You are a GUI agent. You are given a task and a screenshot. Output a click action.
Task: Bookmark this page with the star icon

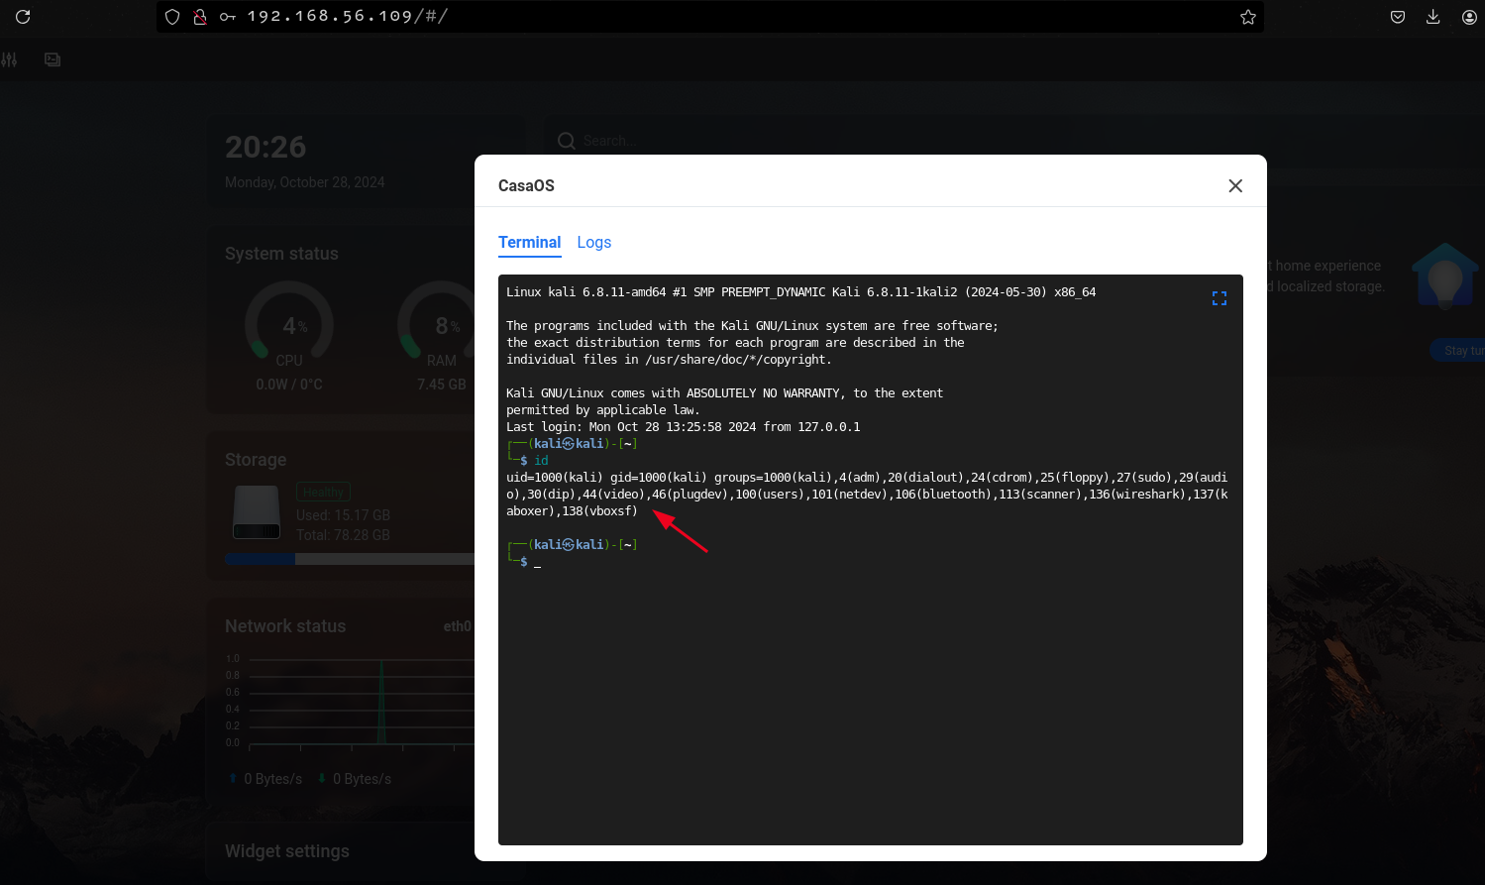1248,17
